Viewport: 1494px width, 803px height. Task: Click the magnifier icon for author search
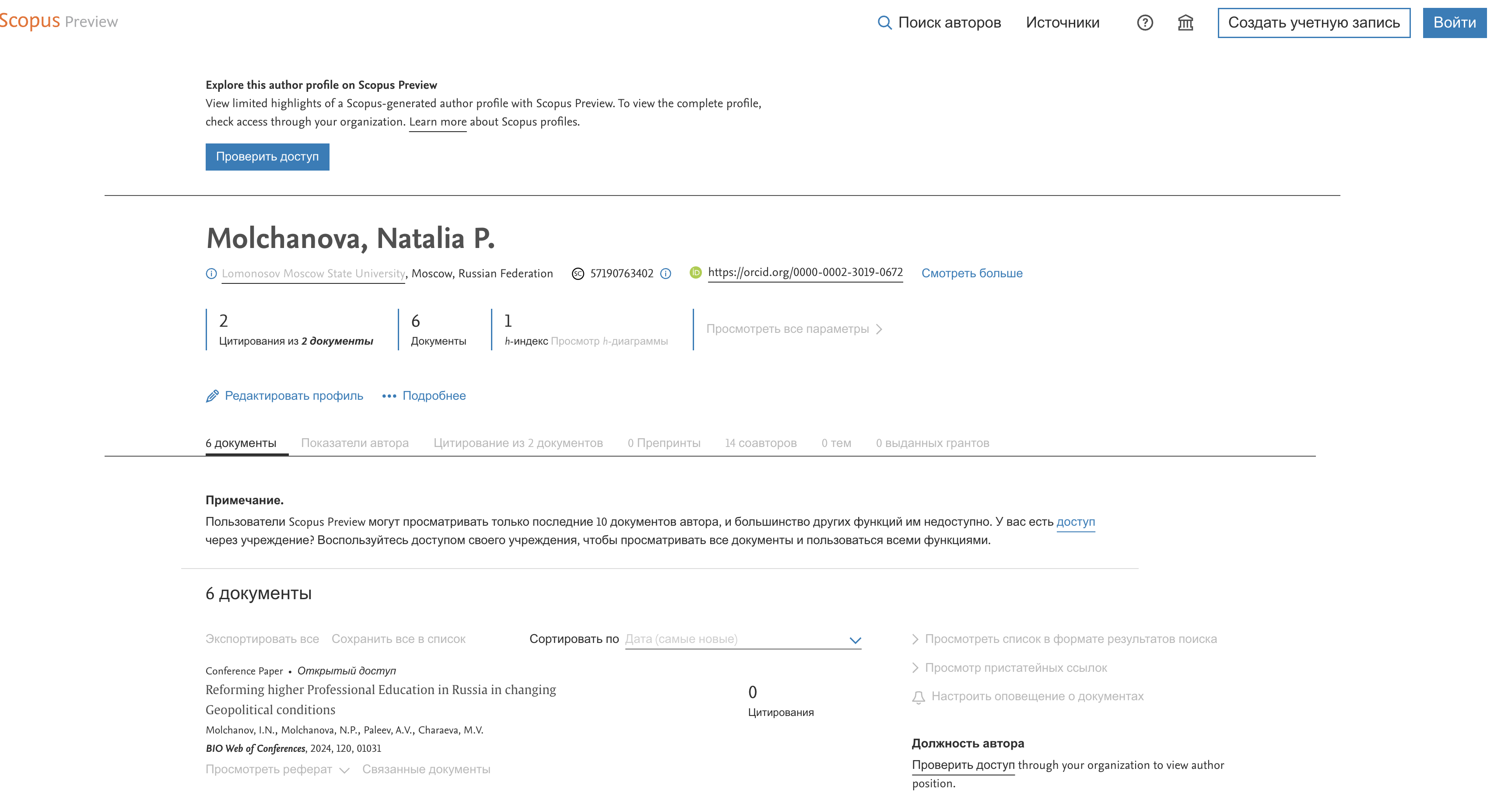[x=884, y=23]
